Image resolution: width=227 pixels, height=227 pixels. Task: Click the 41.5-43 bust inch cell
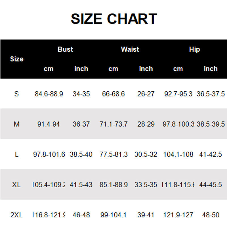click(81, 185)
